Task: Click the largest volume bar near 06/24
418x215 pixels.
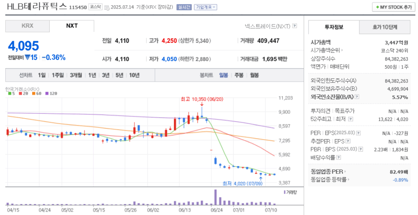Action: 216,197
